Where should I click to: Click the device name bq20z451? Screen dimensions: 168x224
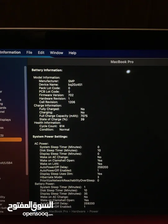click(x=75, y=85)
